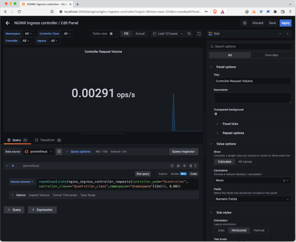Select Calculate show mode
Screen dimensions: 296x242
click(x=224, y=162)
